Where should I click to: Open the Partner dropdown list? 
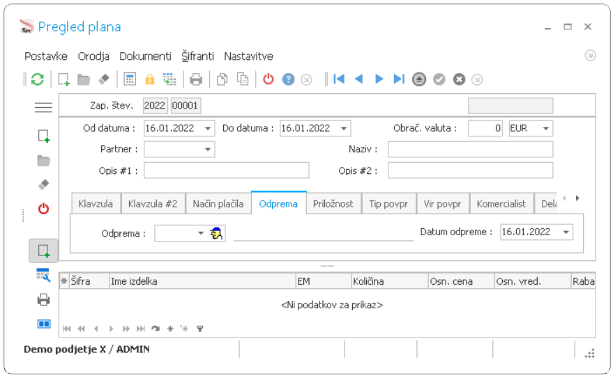tap(208, 150)
